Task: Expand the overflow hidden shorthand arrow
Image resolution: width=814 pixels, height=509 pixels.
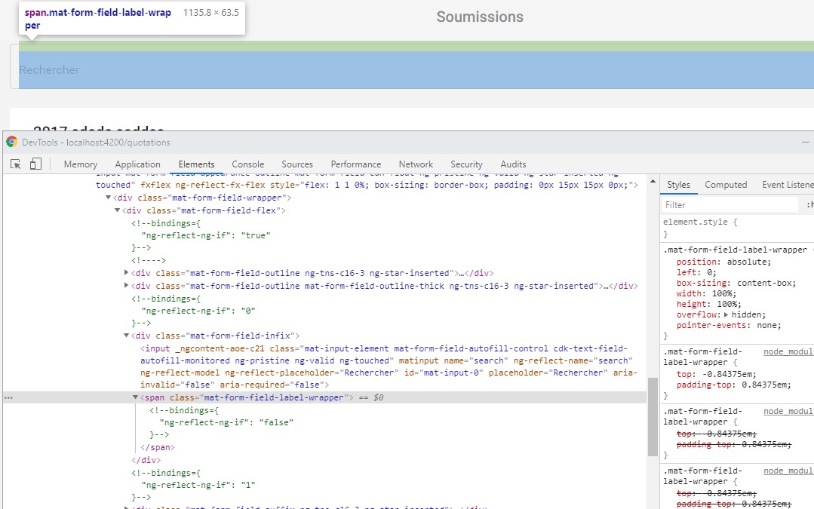Action: pos(726,314)
